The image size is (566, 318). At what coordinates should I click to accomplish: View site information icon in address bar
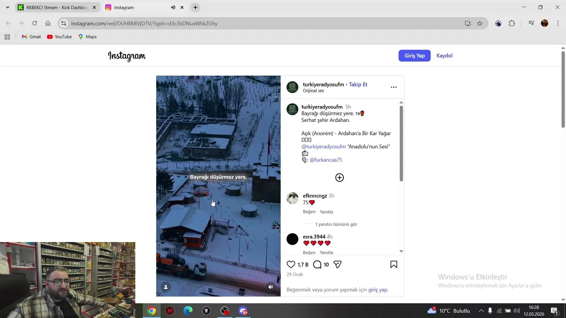click(x=63, y=23)
